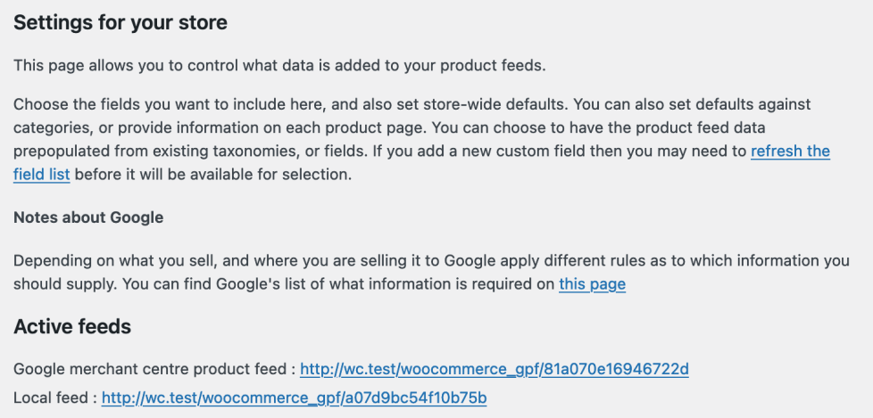Click the "Settings for your store" heading
This screenshot has width=873, height=418.
point(121,23)
